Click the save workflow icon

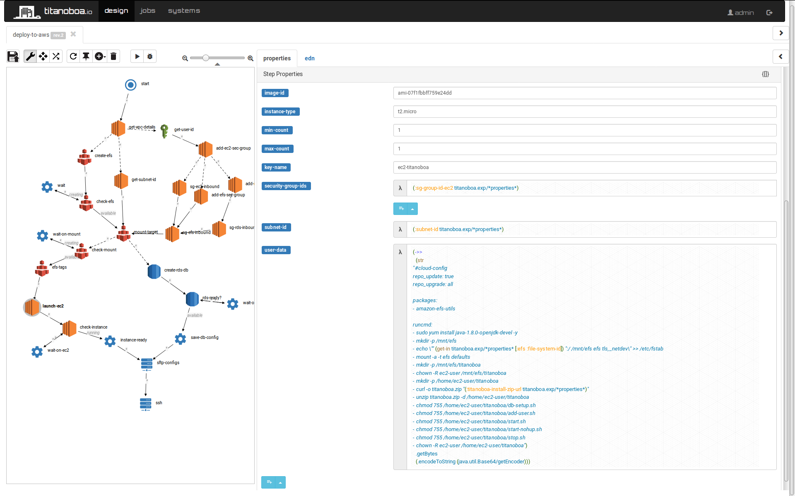pyautogui.click(x=13, y=56)
